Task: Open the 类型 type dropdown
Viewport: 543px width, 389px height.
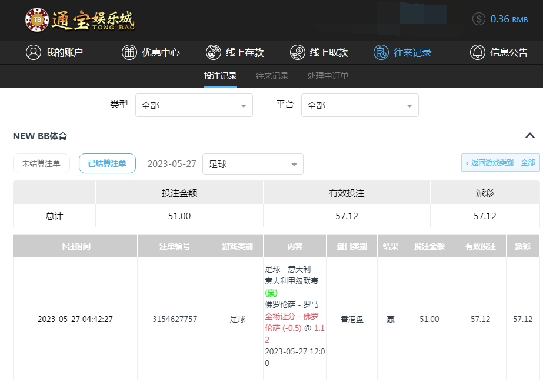Action: point(194,105)
